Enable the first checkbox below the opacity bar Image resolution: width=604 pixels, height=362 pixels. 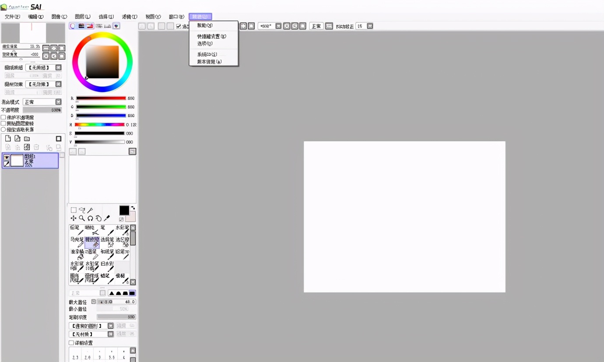point(4,118)
